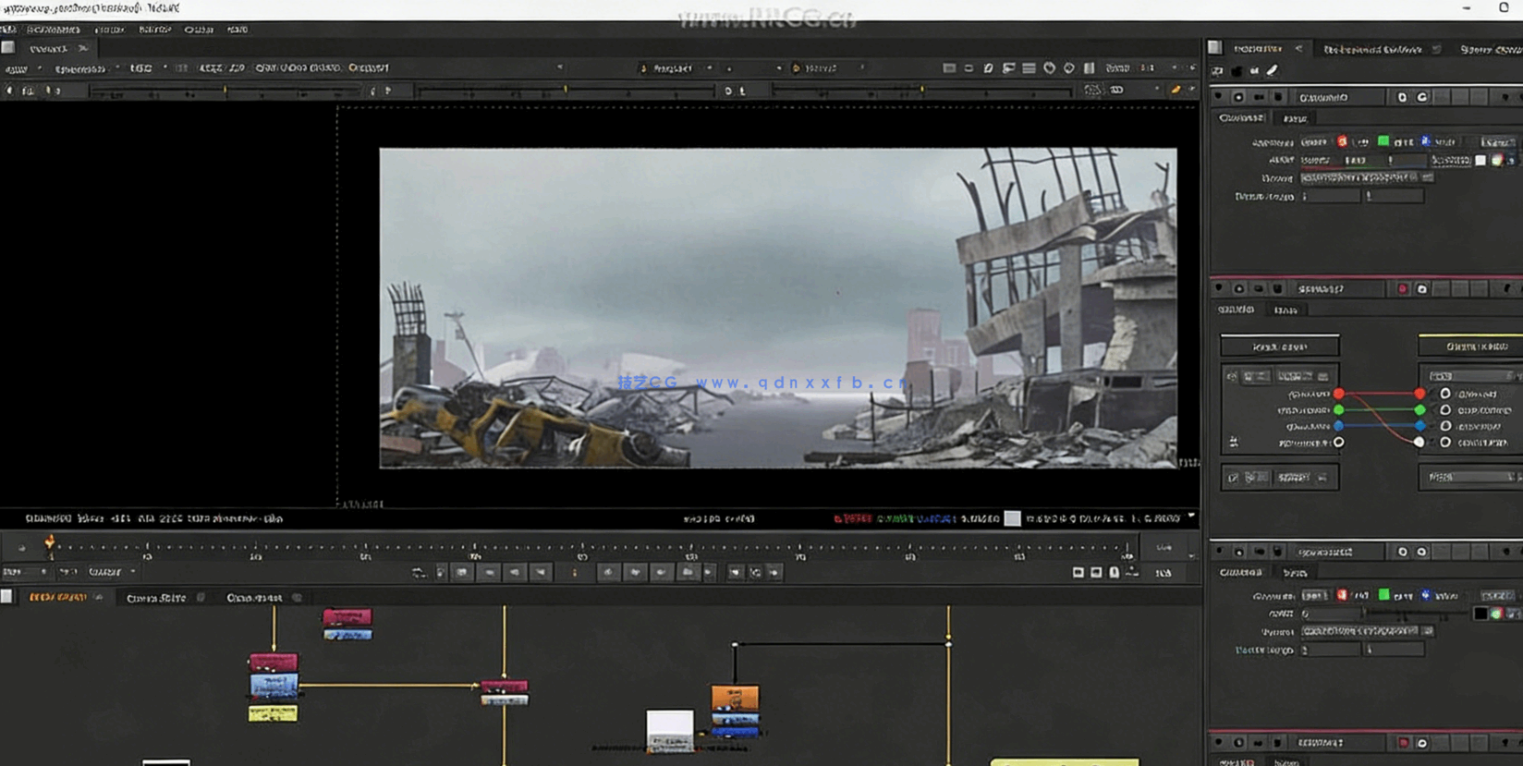
Task: Open the playback mode dropdown below timeline start
Action: 111,573
